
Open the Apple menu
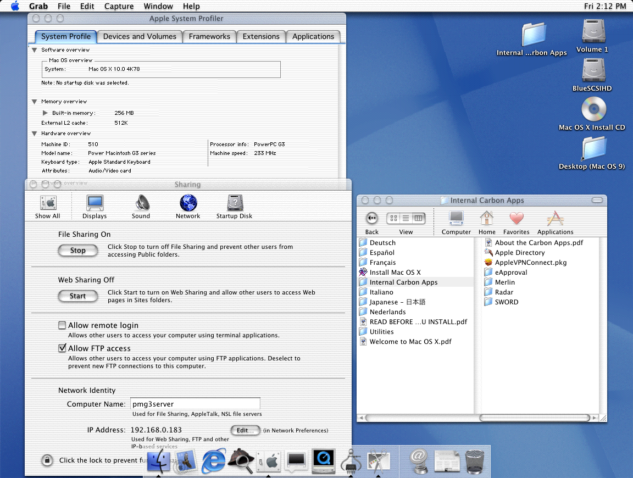pos(15,6)
